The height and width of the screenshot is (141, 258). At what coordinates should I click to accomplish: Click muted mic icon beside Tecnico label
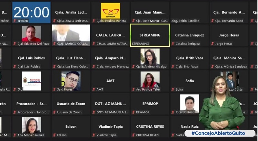click(15, 21)
